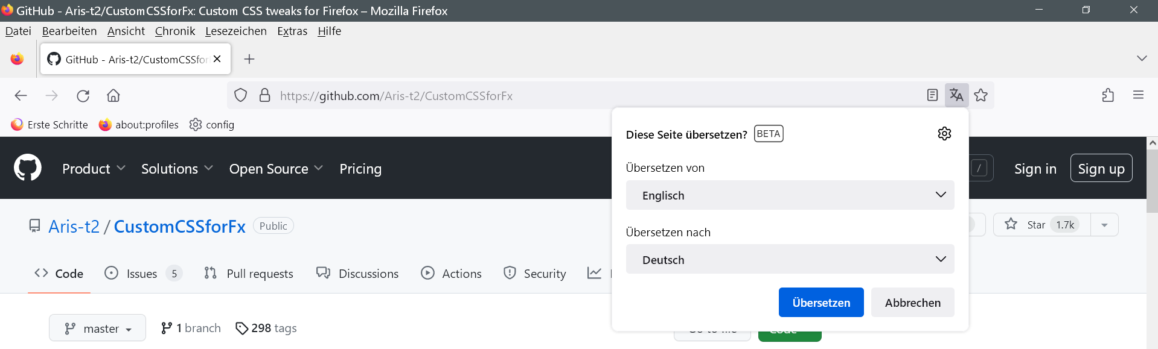Go to home page icon
Screen dimensions: 1158x349
click(x=114, y=96)
